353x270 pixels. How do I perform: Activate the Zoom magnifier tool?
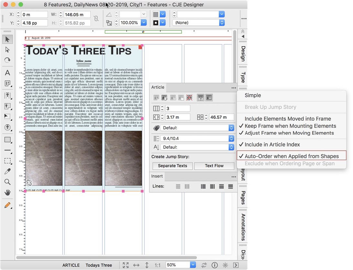pos(7,182)
